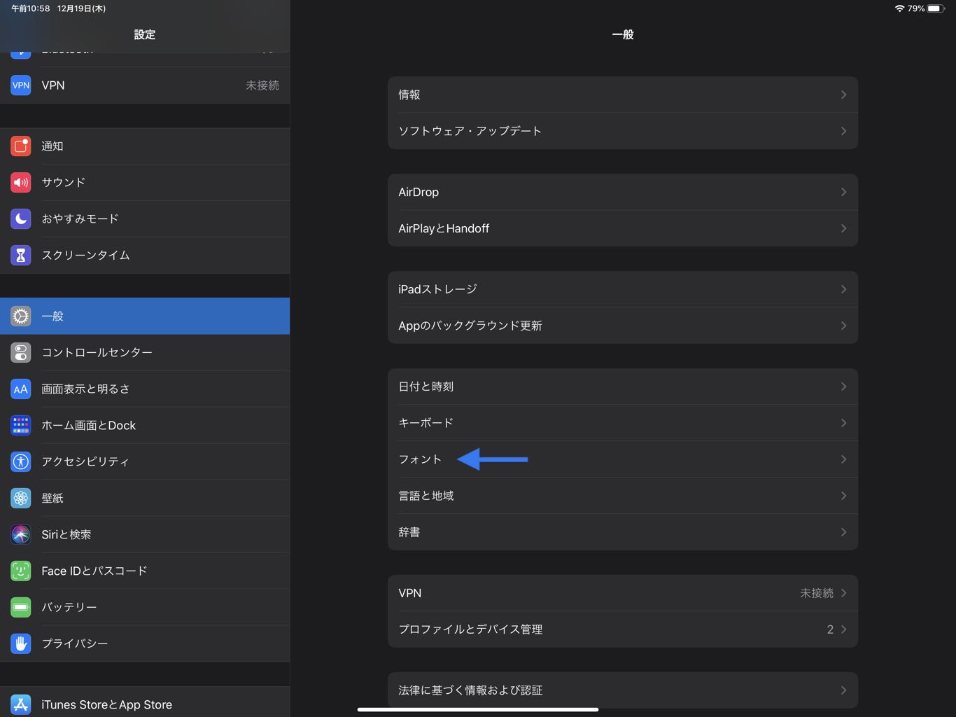Tap the date 12月19日(木) in status bar
This screenshot has width=956, height=717.
point(81,8)
